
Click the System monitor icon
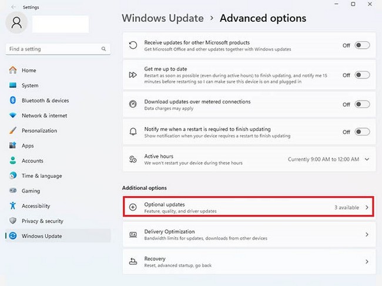(13, 85)
